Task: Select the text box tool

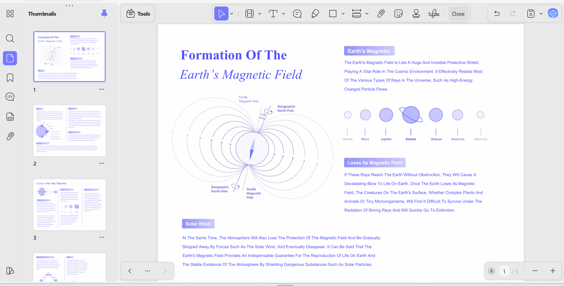Action: point(273,14)
